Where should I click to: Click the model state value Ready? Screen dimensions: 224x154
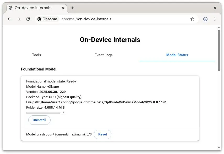coord(71,81)
